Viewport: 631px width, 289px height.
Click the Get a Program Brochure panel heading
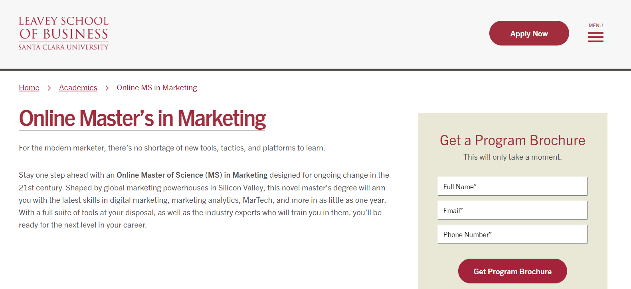pyautogui.click(x=512, y=141)
